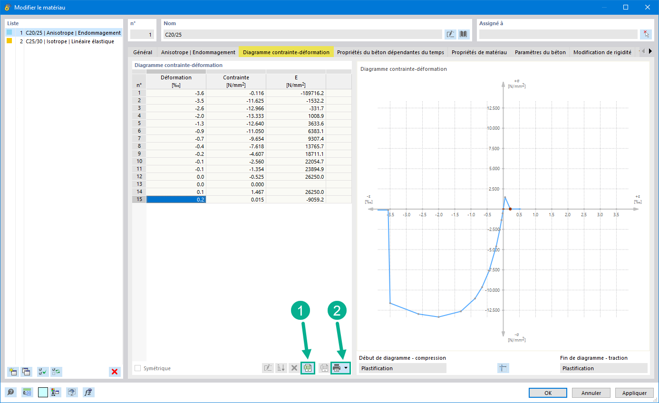Select the Diagramme contrainte-déformation tab
659x403 pixels.
click(x=286, y=52)
